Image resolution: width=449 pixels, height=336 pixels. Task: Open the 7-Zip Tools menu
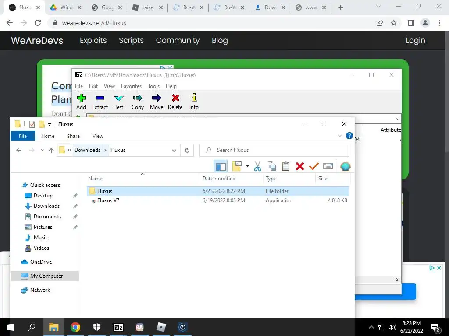[153, 86]
